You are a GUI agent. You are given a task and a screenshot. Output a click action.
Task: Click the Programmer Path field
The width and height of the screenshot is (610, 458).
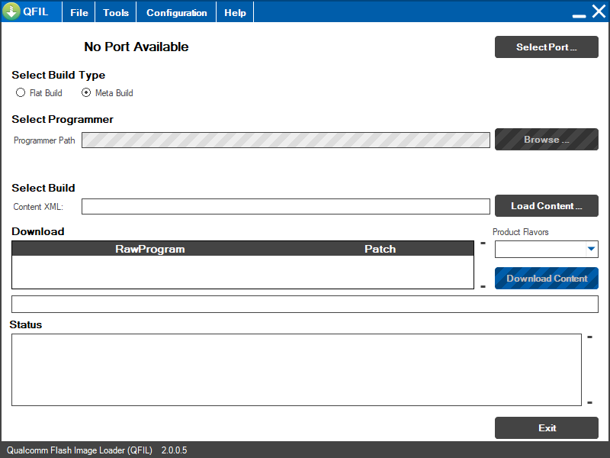(285, 140)
